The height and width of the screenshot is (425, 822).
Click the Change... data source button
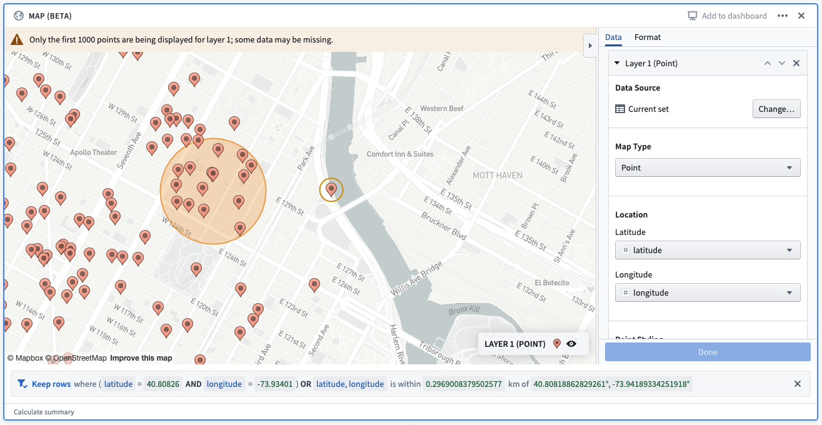coord(776,109)
